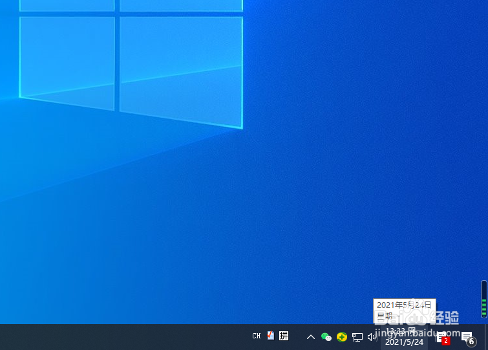Open the WeChat tray icon
The height and width of the screenshot is (350, 488).
[x=326, y=337]
